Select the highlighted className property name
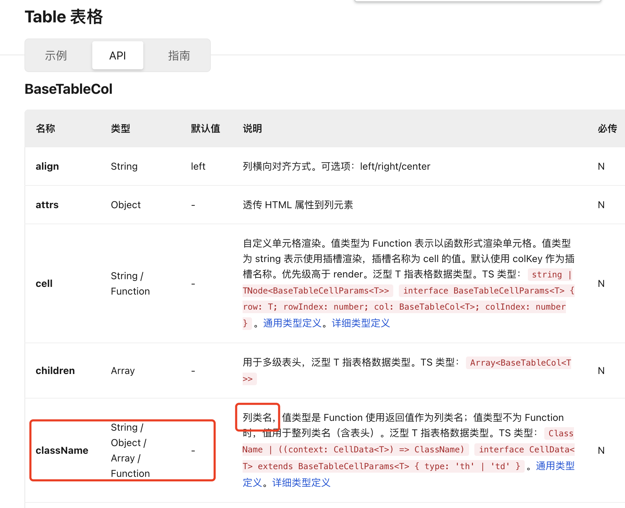625x508 pixels. [x=62, y=450]
